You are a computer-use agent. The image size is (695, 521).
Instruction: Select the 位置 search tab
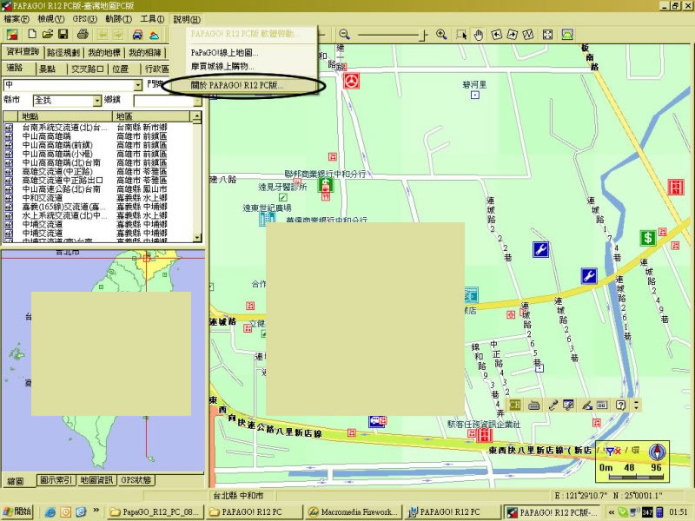pos(120,69)
